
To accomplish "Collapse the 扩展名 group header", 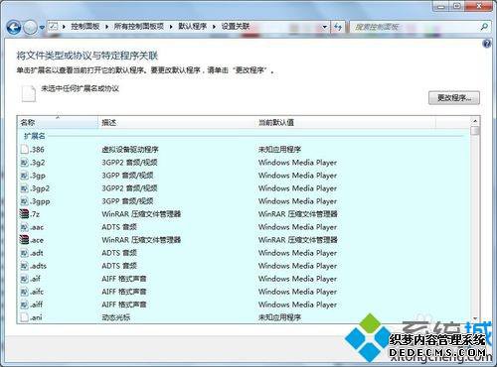I will click(x=35, y=136).
